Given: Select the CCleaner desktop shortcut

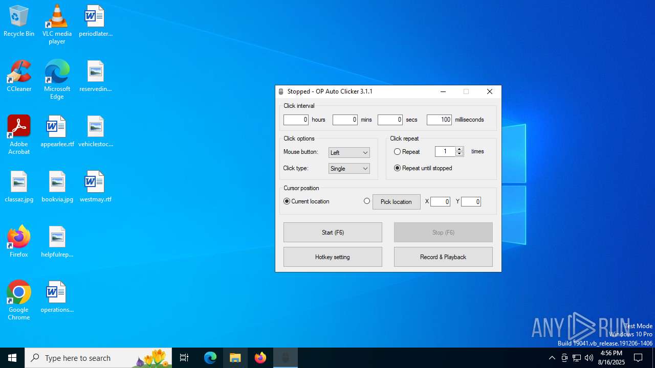Looking at the screenshot, I should point(19,77).
